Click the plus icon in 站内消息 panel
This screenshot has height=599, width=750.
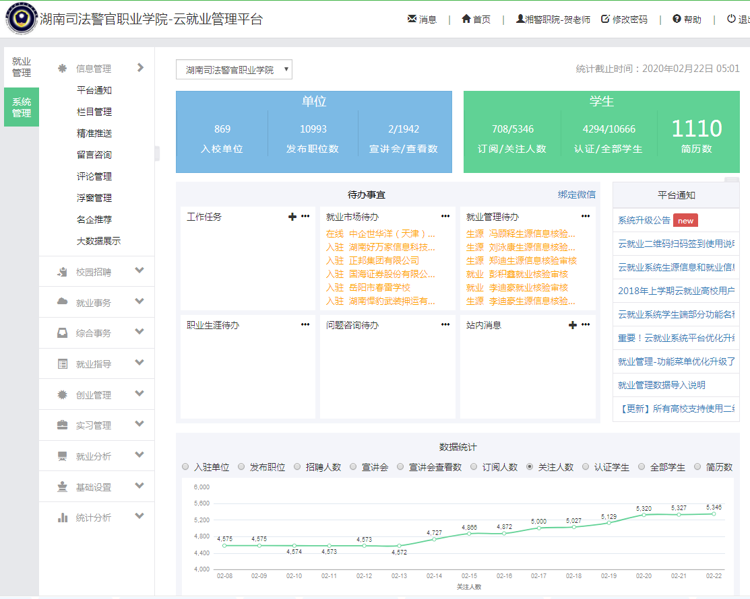(x=573, y=325)
